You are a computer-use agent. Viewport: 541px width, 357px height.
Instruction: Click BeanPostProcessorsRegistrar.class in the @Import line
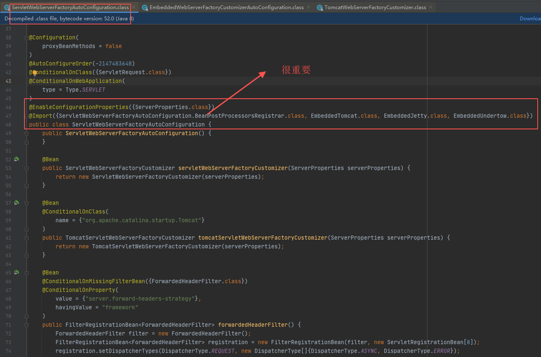(x=250, y=116)
